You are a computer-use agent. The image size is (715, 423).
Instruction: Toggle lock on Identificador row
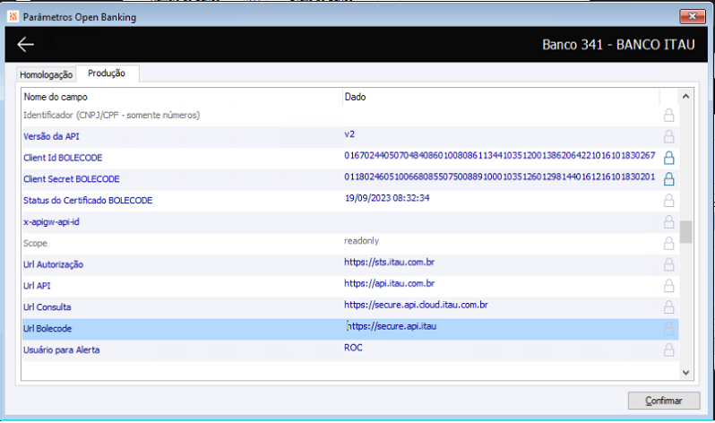click(668, 115)
